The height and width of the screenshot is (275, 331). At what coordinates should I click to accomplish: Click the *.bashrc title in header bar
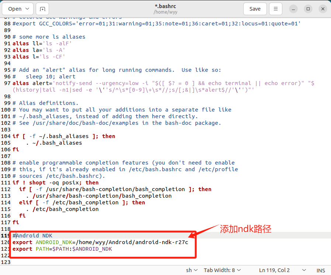click(x=165, y=6)
